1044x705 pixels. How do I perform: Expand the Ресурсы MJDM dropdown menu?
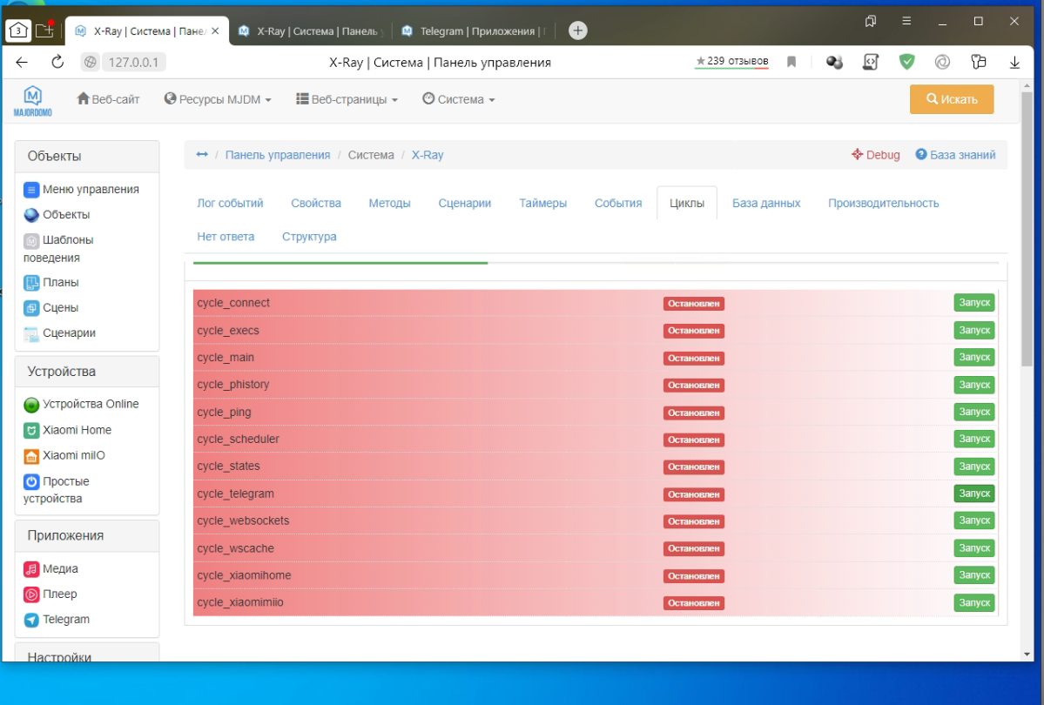218,99
